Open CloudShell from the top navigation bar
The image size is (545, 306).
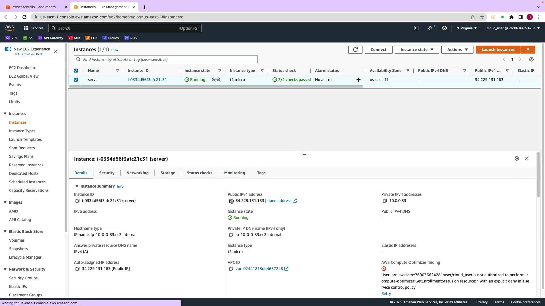(416, 28)
